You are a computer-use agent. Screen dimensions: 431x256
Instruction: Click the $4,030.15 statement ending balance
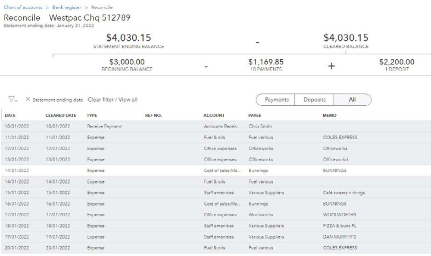click(x=128, y=38)
